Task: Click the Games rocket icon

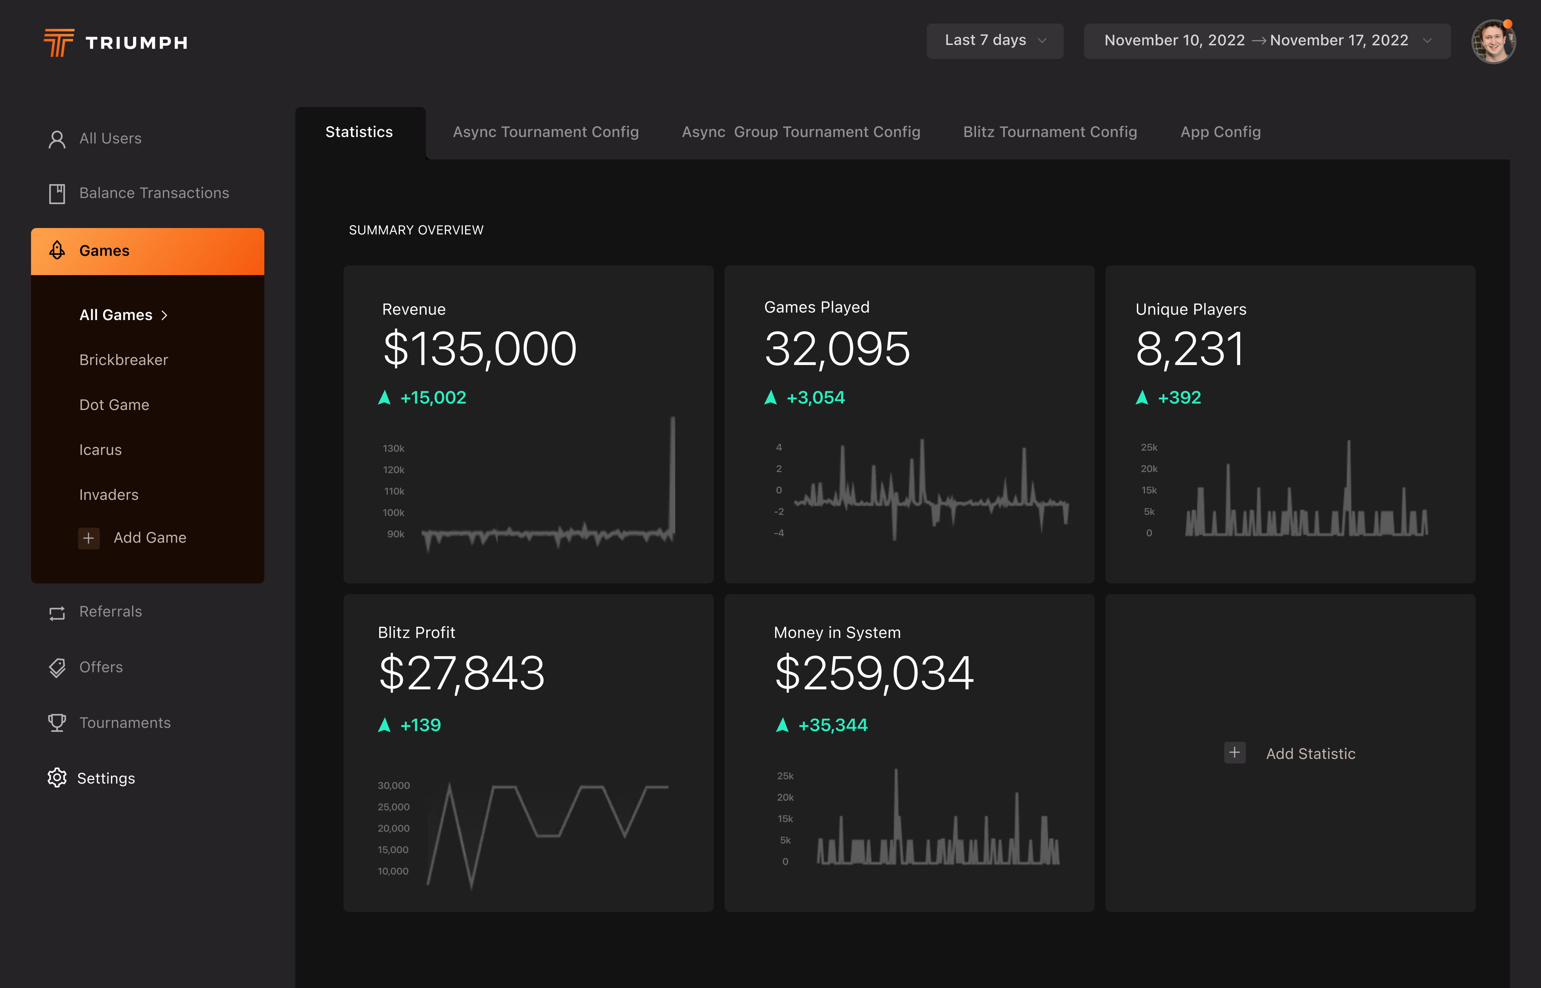Action: (57, 251)
